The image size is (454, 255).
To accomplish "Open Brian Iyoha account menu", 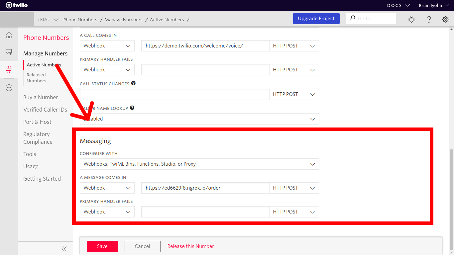I will [x=433, y=5].
